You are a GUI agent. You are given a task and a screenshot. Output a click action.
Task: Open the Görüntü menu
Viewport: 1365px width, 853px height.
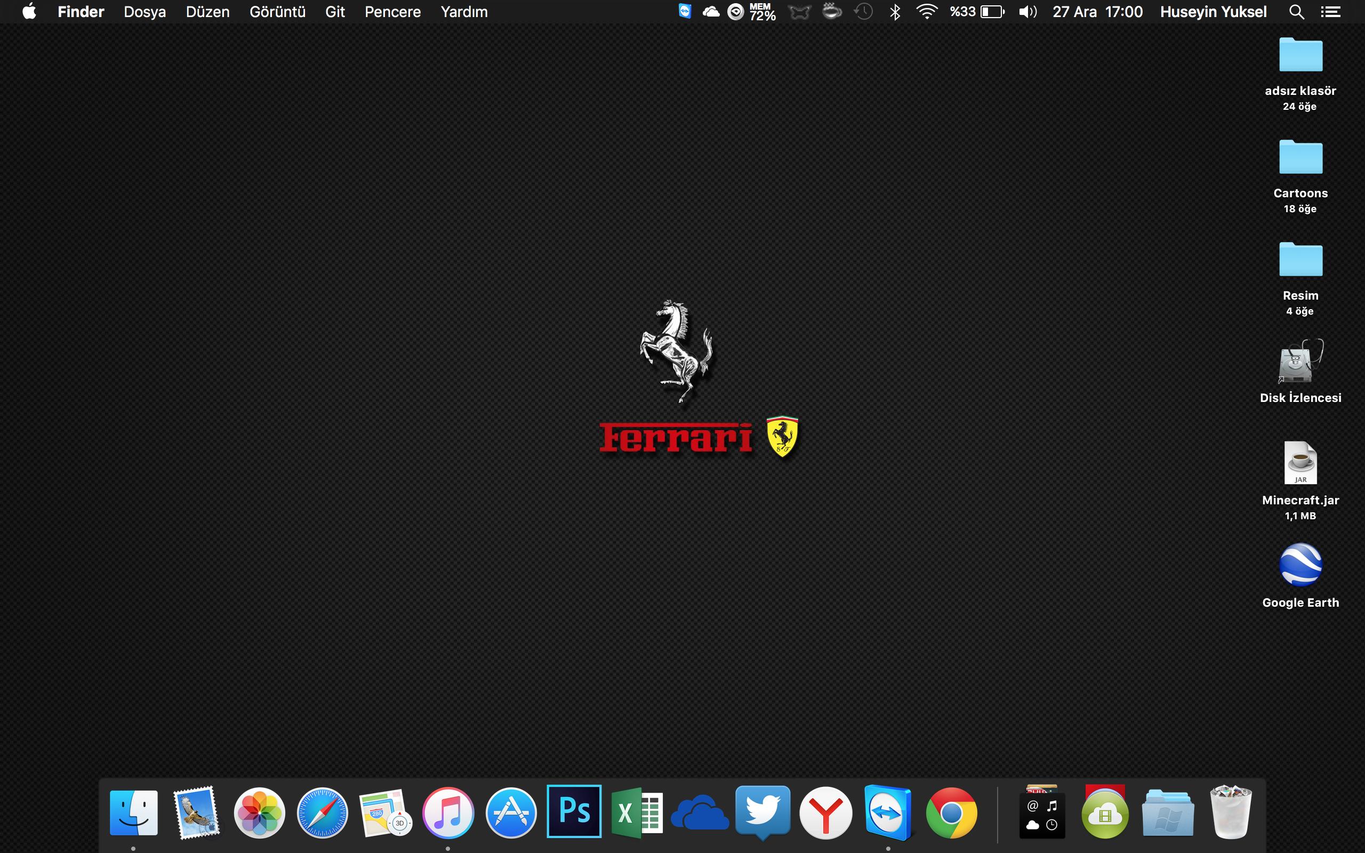pos(277,12)
